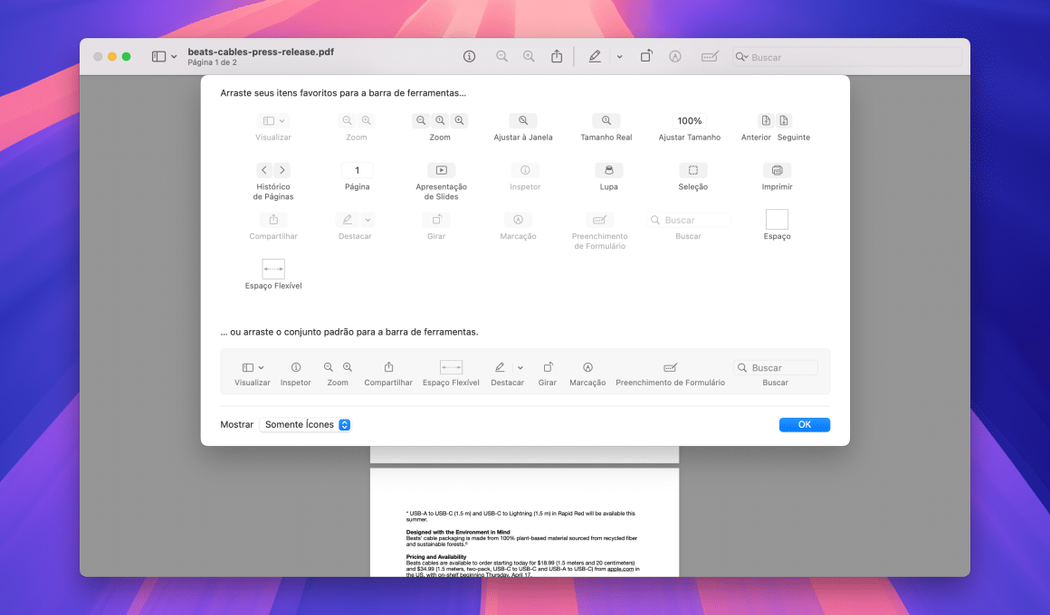Select the Espaço Flexível item in palette

[273, 269]
